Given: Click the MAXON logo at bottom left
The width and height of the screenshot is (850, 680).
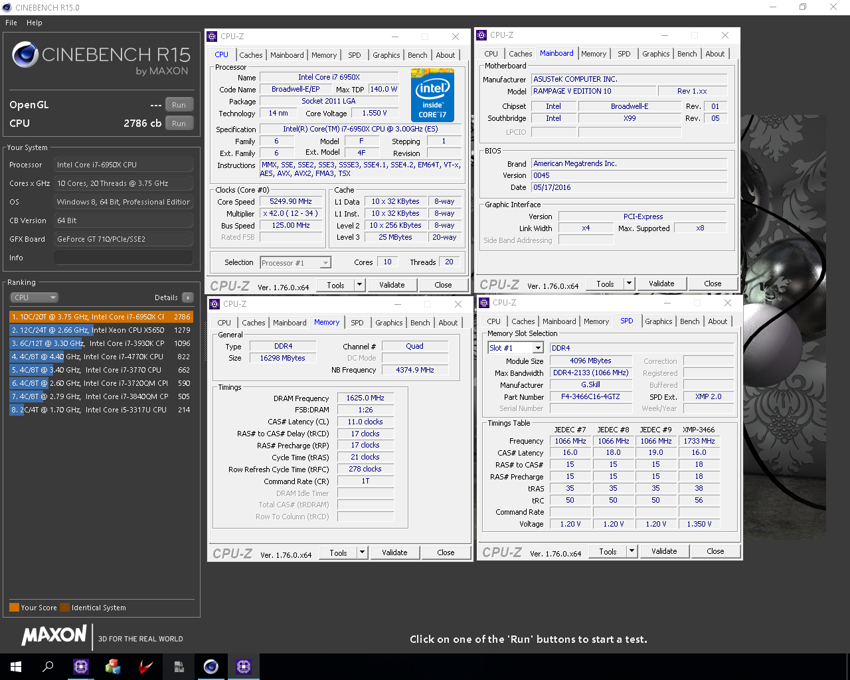Looking at the screenshot, I should tap(54, 636).
